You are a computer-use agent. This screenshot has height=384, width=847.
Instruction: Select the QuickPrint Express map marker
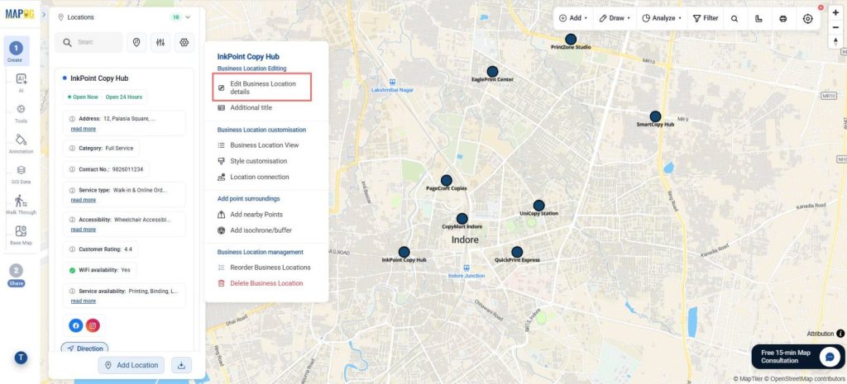point(517,252)
